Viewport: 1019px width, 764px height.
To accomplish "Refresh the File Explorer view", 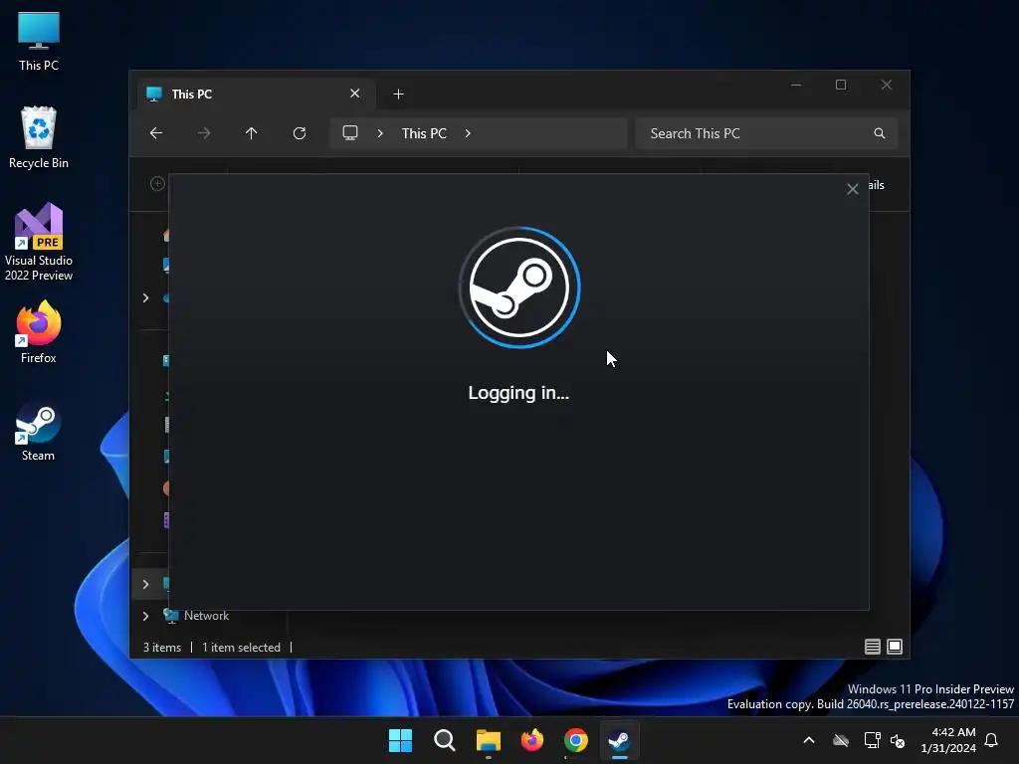I will click(299, 133).
